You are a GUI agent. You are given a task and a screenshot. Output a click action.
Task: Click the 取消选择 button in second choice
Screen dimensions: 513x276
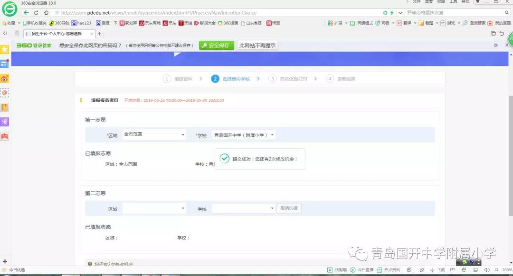pos(289,208)
